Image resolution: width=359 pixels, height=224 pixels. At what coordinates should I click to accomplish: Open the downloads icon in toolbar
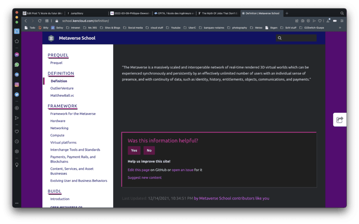pyautogui.click(x=328, y=21)
